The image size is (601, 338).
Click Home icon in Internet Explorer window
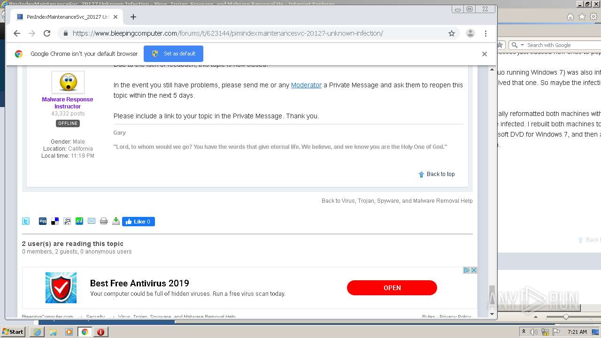click(x=570, y=17)
